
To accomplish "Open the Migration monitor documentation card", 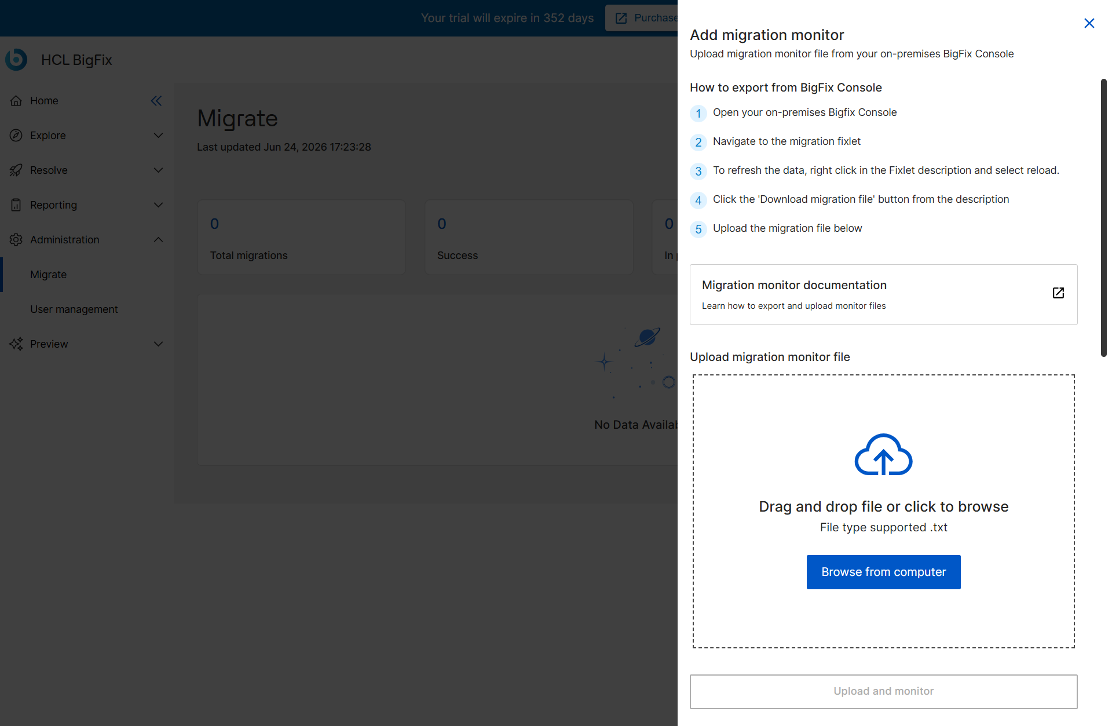I will click(x=883, y=294).
